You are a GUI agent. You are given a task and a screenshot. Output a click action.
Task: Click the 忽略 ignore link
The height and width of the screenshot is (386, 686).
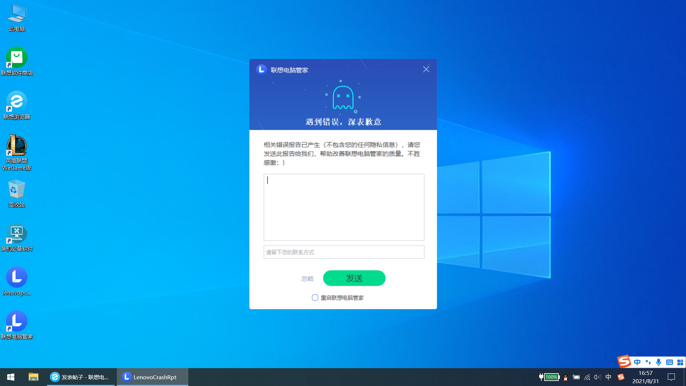(307, 279)
